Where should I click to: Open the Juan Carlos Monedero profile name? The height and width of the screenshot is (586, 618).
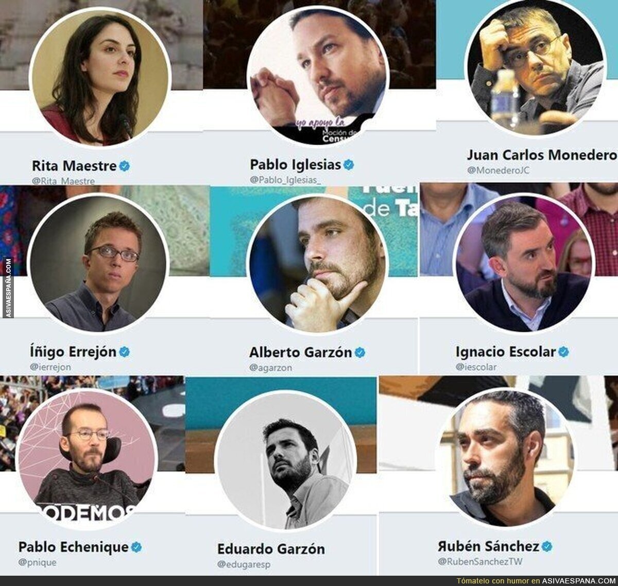(x=542, y=154)
